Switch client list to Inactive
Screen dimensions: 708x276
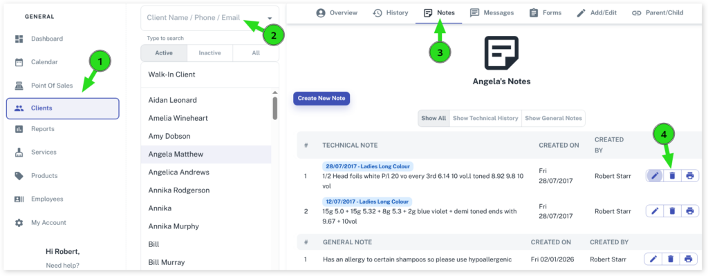click(209, 53)
